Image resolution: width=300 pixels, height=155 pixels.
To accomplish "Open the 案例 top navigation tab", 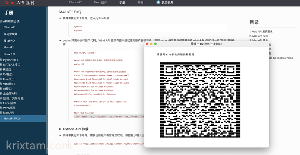I will tap(140, 3).
